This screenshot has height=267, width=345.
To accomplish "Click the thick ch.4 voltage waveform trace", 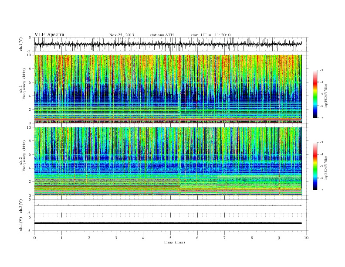I will 168,223.
